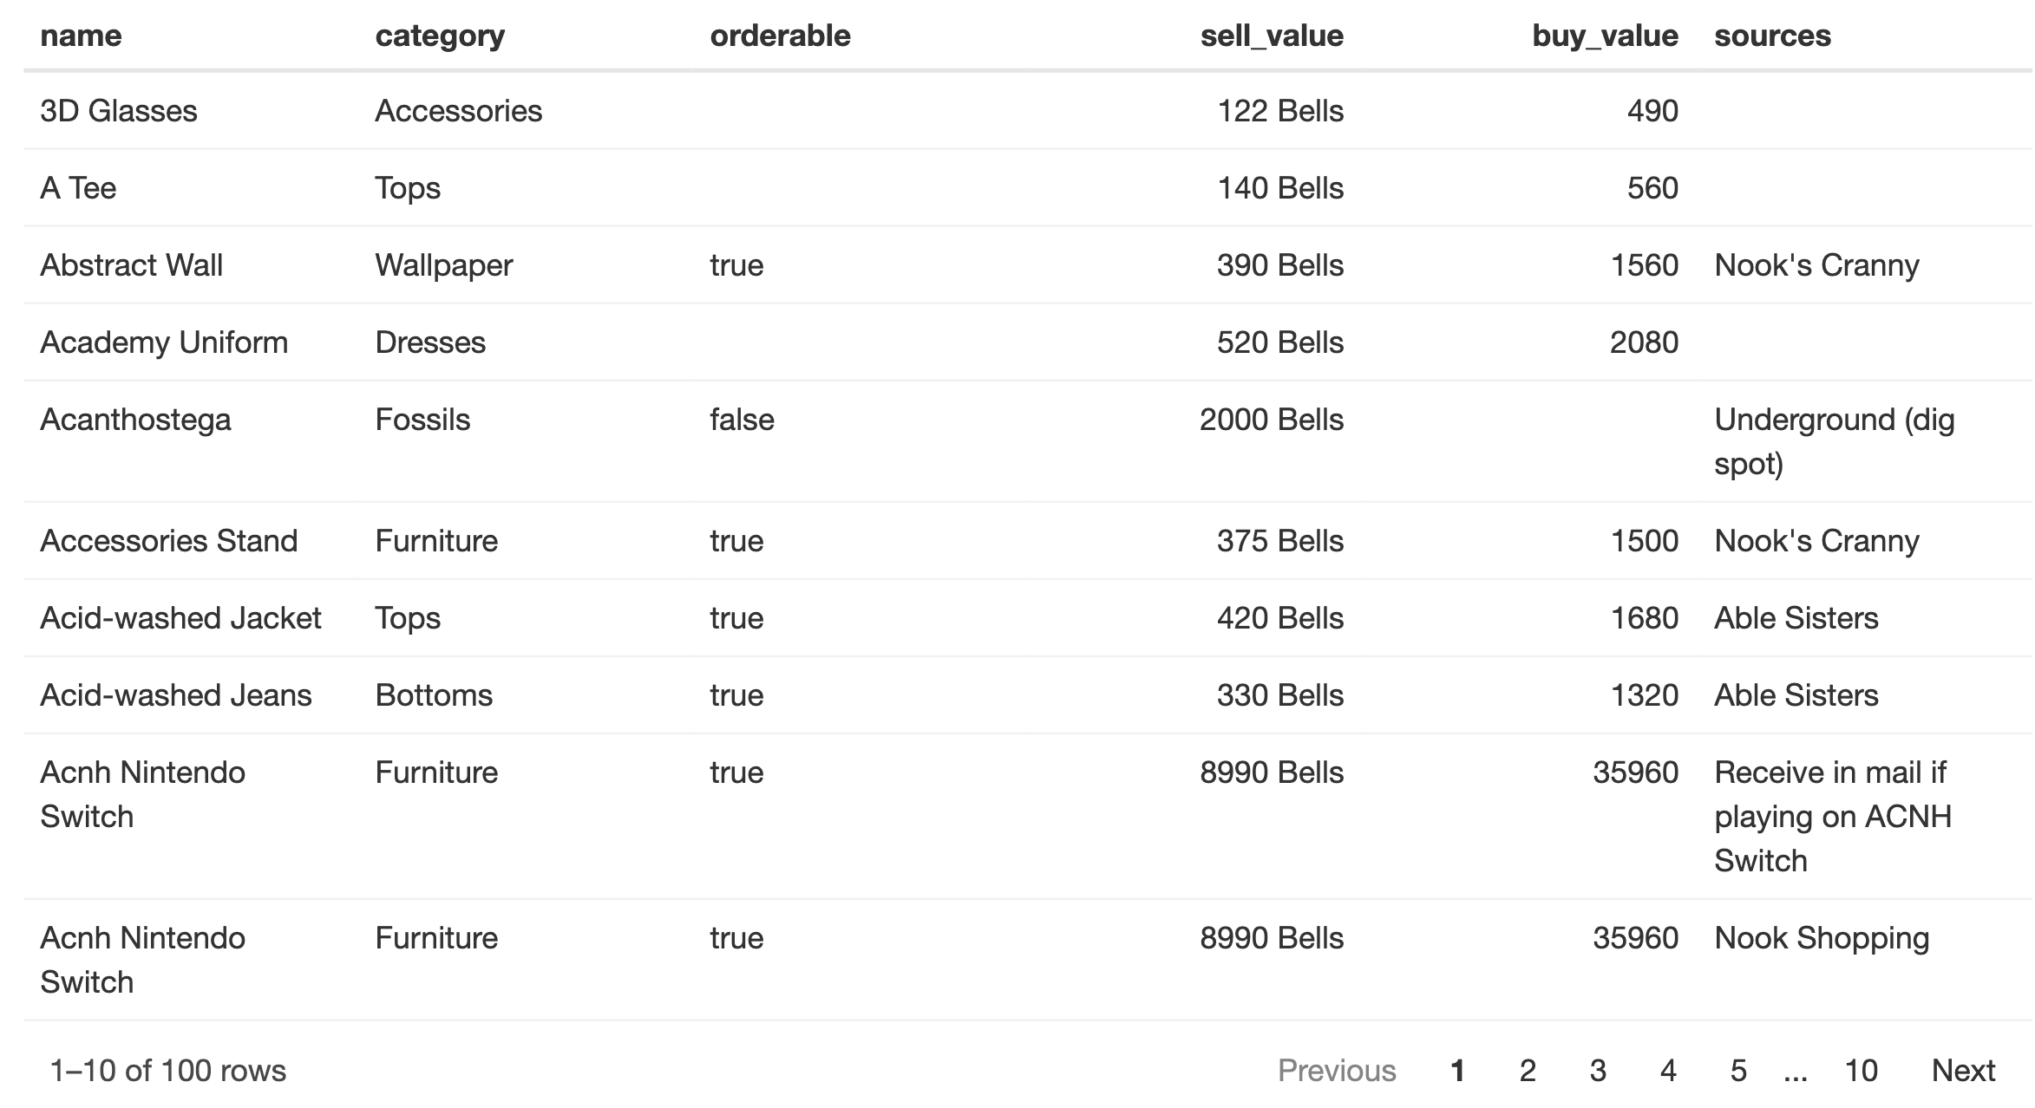Image resolution: width=2035 pixels, height=1108 pixels.
Task: Jump to page 3
Action: (x=1598, y=1071)
